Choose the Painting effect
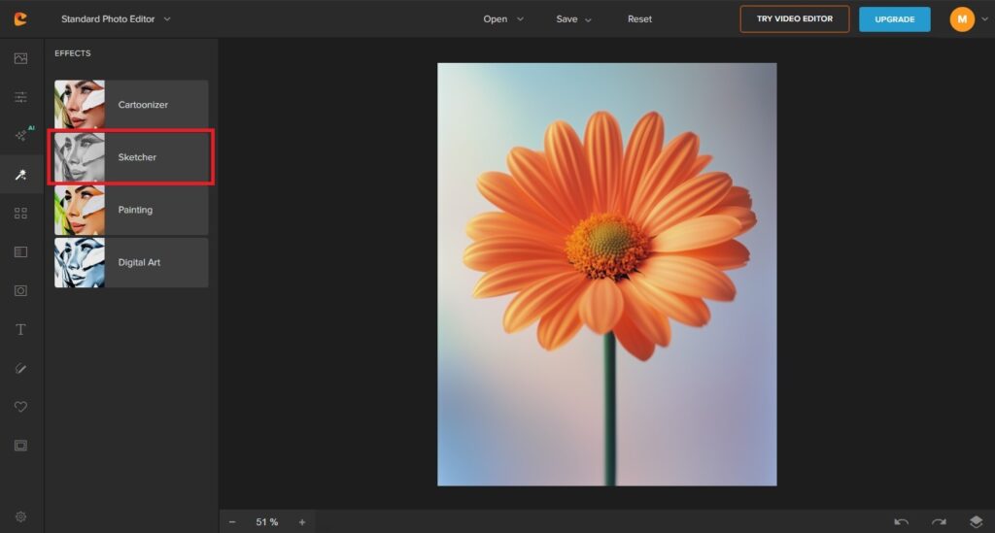Viewport: 995px width, 533px height. click(131, 210)
